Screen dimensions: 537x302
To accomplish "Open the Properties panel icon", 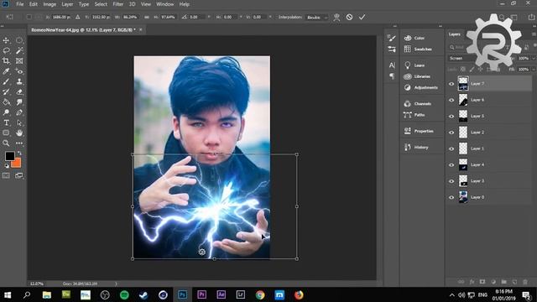I will [x=408, y=131].
